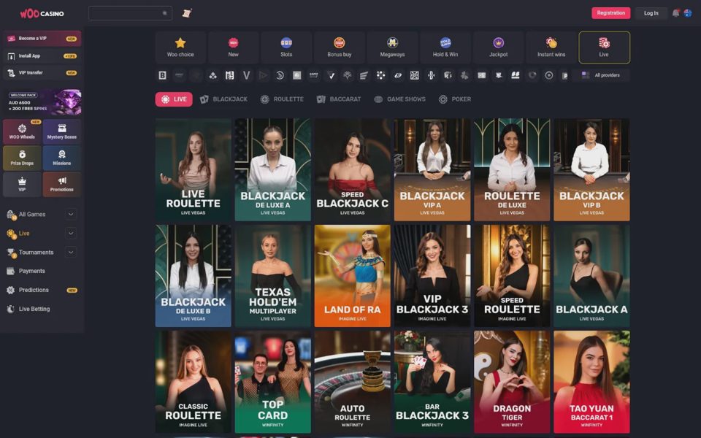Open Dragon Tiger game
Screen dimensions: 701x438
coord(512,382)
